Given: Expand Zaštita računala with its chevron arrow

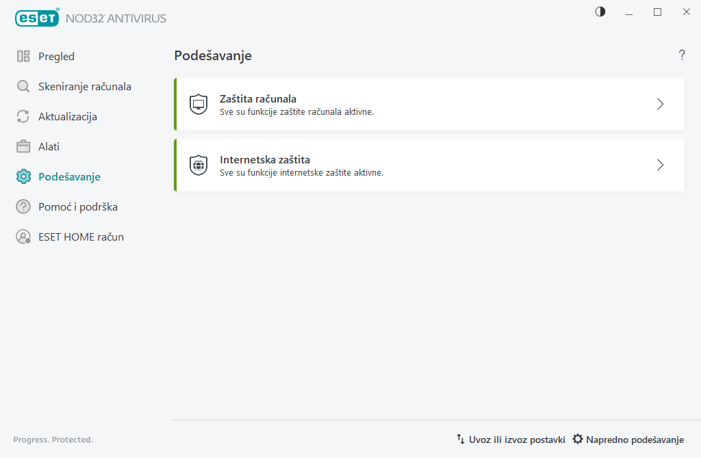Looking at the screenshot, I should (x=660, y=104).
